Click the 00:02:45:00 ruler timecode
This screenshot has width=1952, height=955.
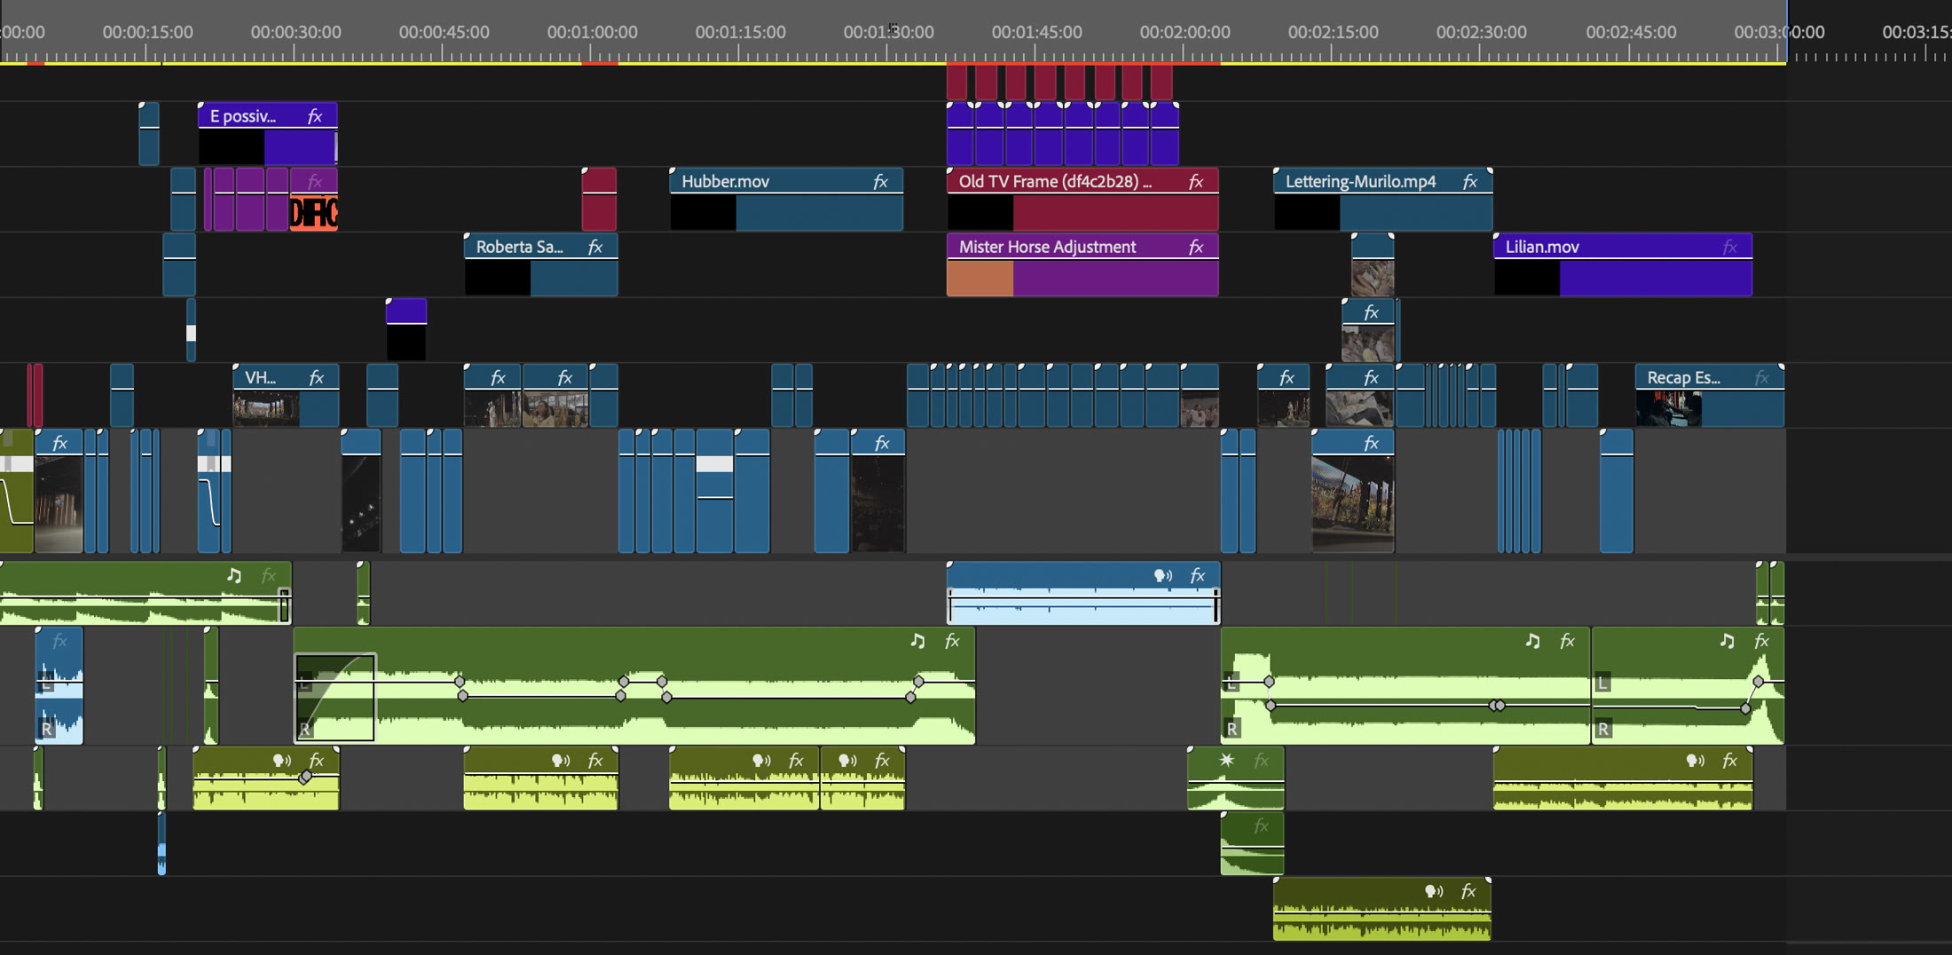click(x=1632, y=33)
